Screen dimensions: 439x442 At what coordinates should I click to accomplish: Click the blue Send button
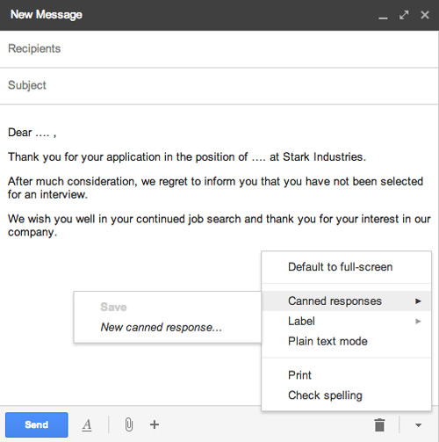[37, 424]
